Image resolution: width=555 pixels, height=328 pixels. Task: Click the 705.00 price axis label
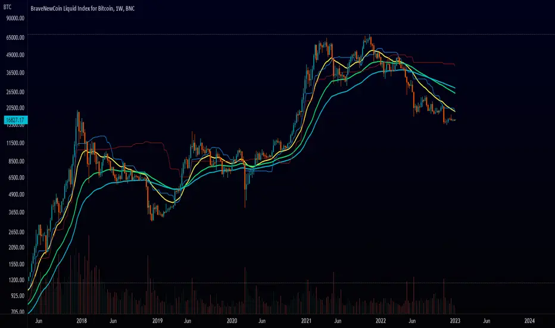(x=17, y=312)
